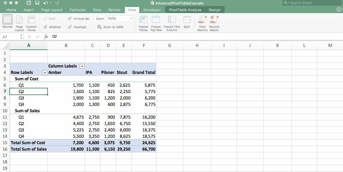The image size is (343, 172).
Task: Click inside the Search Sheet field
Action: 311,3
